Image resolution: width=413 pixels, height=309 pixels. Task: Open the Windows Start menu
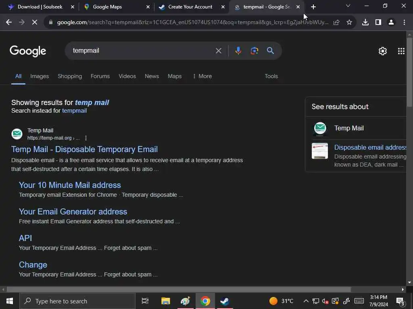click(10, 301)
